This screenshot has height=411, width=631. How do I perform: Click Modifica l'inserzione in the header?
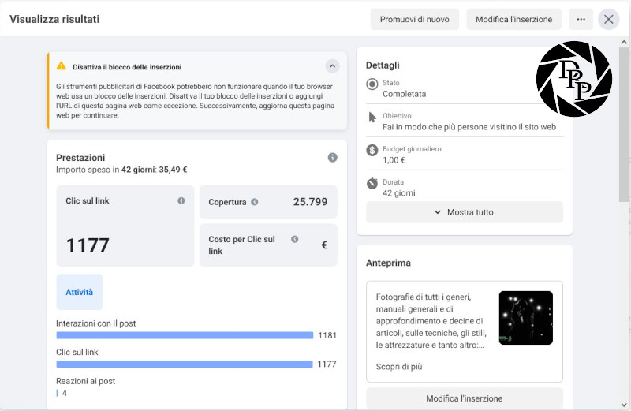513,19
